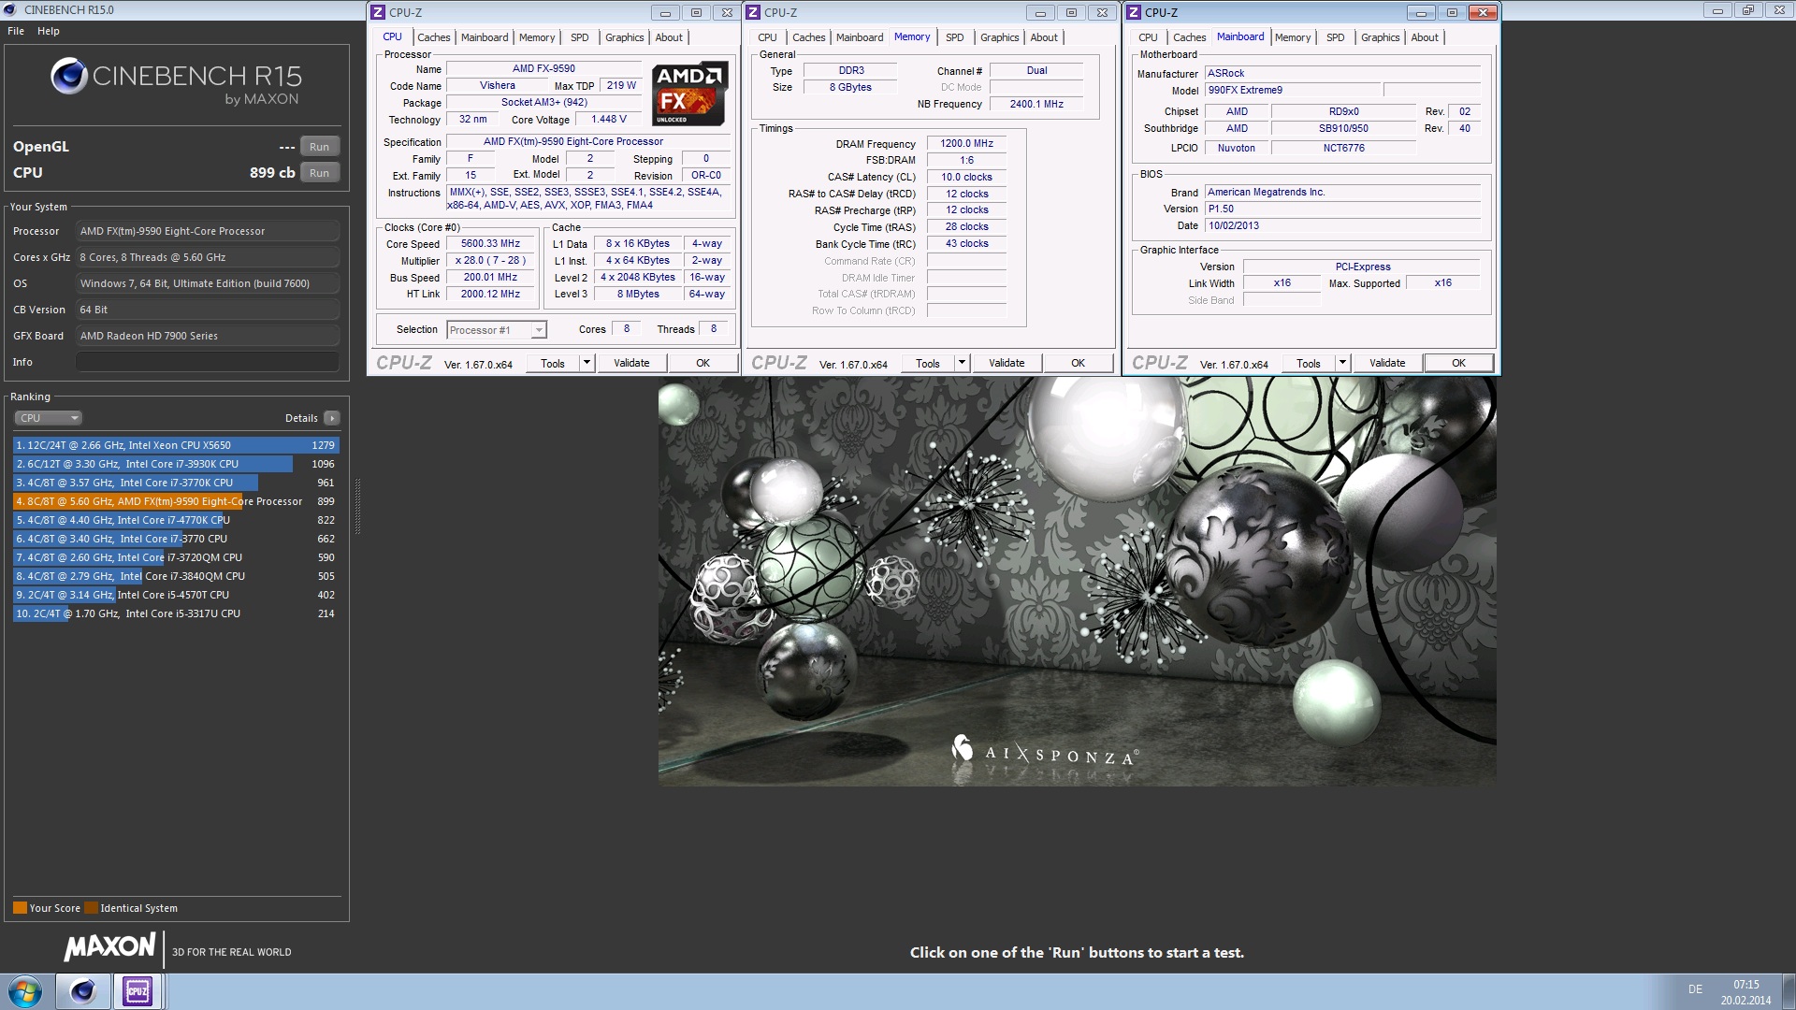Screen dimensions: 1796x1010
Task: Click the CPU-Z title icon of Memory window
Action: pyautogui.click(x=753, y=12)
